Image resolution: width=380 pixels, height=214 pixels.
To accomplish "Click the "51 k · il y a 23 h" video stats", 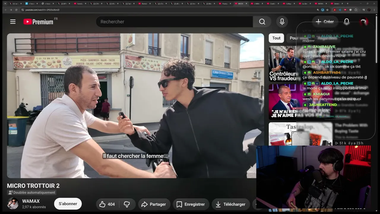I will (349, 143).
